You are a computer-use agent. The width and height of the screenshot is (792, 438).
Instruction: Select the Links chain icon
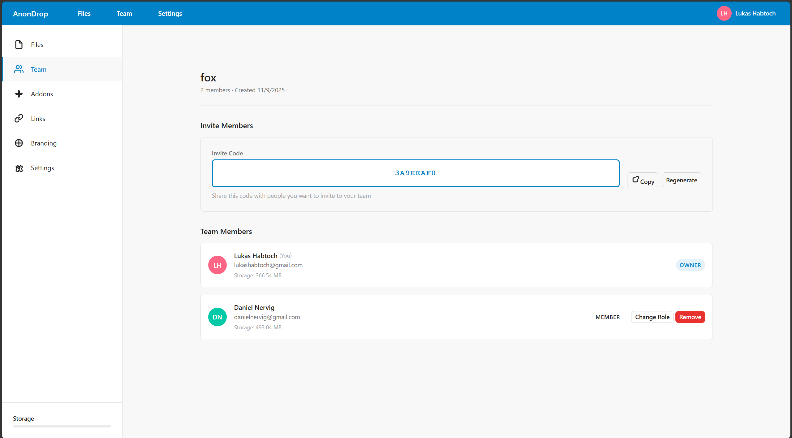coord(19,118)
